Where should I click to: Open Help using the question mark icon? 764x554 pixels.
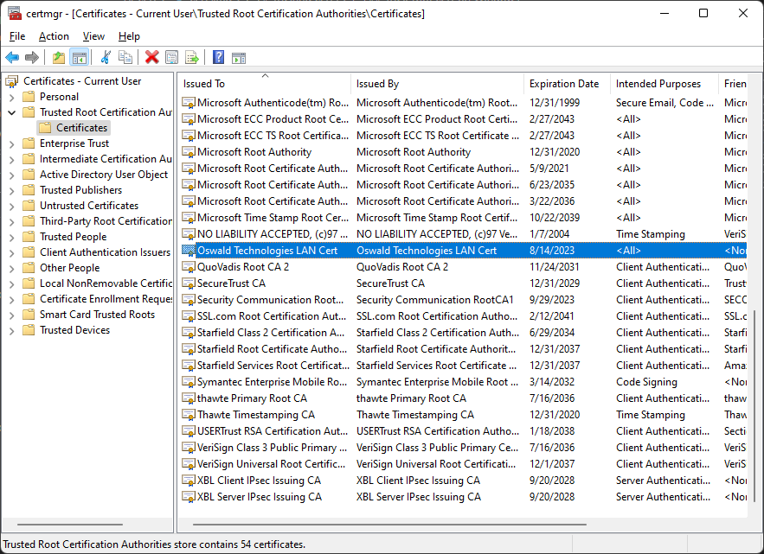click(217, 58)
